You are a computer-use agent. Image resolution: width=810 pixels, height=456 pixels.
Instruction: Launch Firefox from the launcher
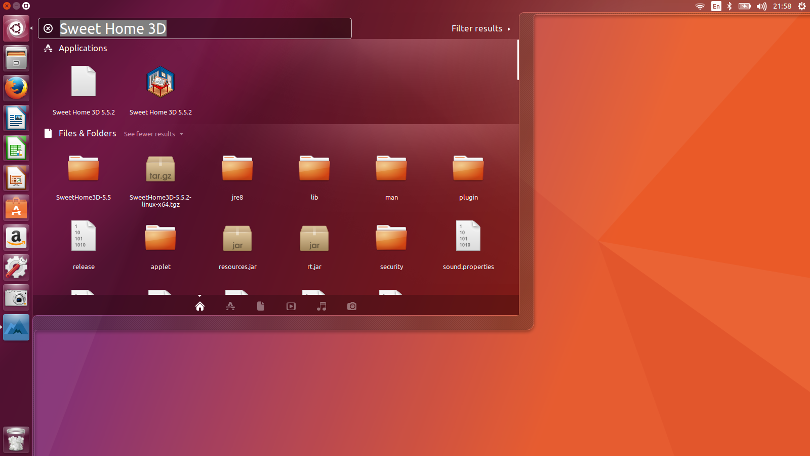pos(16,88)
